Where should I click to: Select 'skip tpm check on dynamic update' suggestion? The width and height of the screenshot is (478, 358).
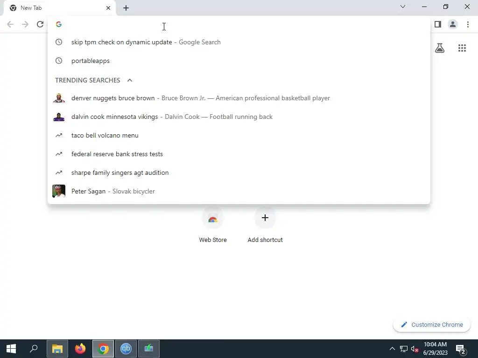click(239, 42)
